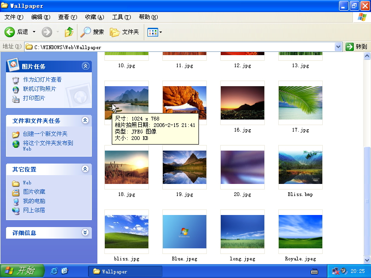371x278 pixels.
Task: Click the 10.jpg file name
Action: click(x=127, y=65)
